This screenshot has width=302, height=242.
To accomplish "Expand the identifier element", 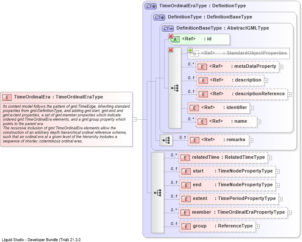I will [x=252, y=108].
